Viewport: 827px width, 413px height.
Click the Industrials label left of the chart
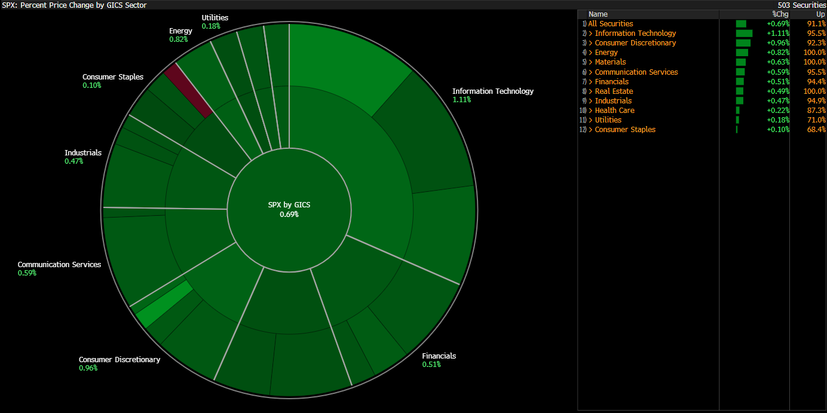83,153
